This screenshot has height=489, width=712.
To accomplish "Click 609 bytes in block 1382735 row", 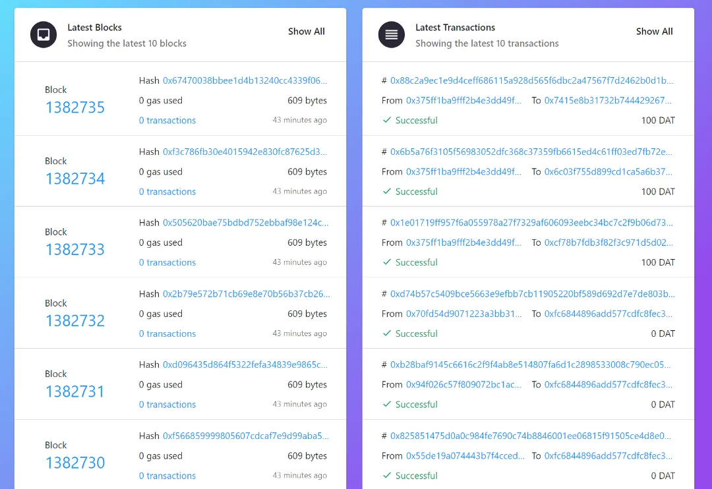I will [307, 100].
